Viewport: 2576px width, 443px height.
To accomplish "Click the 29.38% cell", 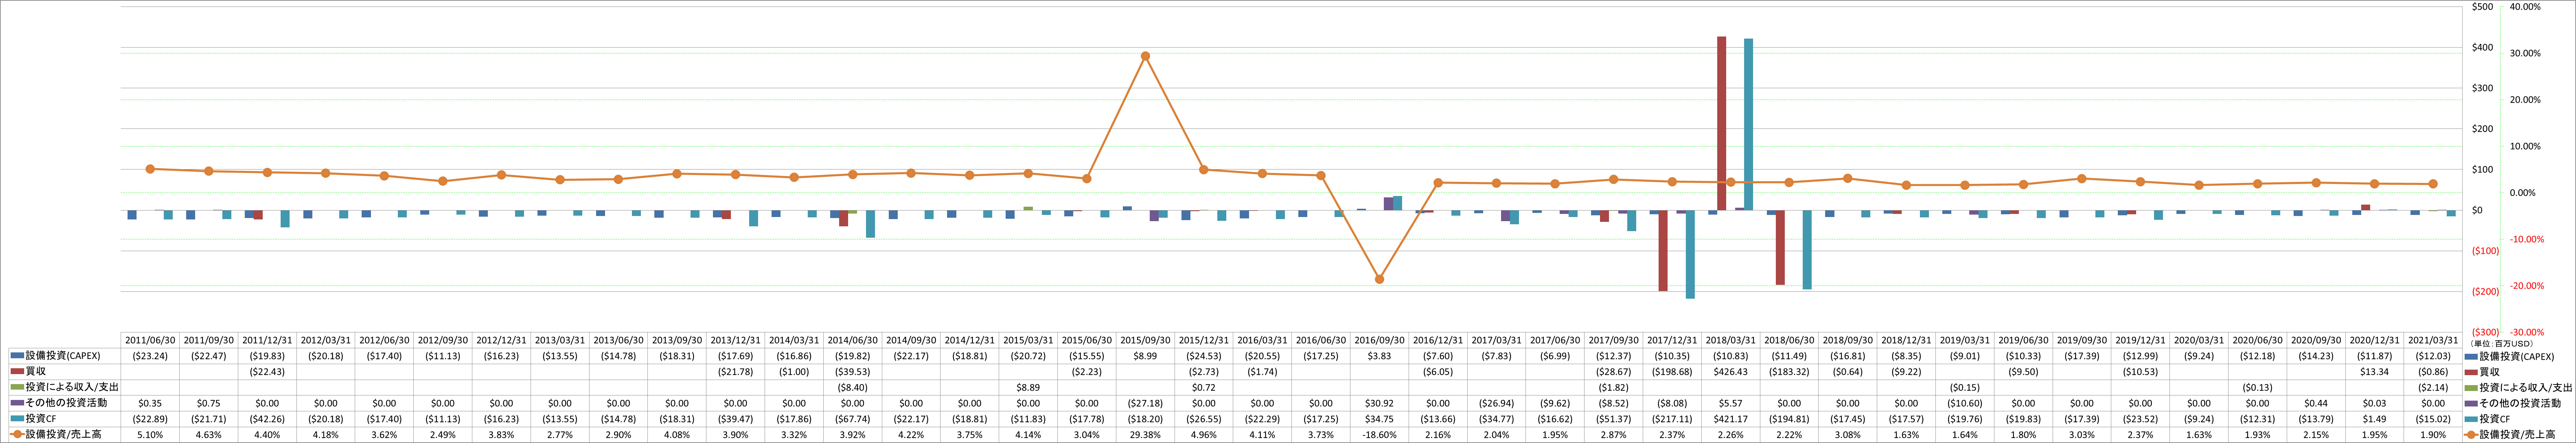I will tap(1145, 435).
